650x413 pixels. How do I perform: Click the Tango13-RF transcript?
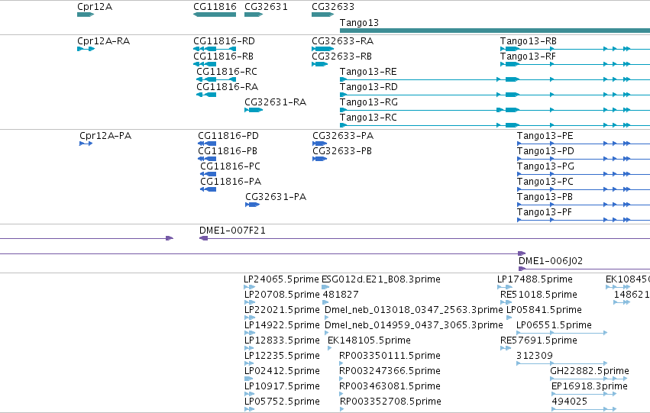click(x=575, y=64)
